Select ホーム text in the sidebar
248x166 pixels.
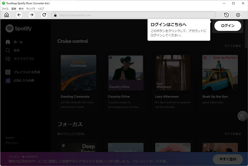point(18,42)
